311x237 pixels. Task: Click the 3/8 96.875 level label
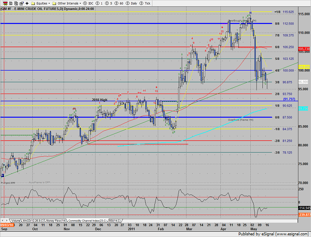tap(284, 82)
